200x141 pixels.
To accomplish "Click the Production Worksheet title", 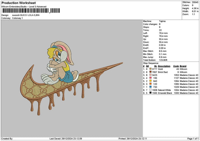I will (19, 3).
